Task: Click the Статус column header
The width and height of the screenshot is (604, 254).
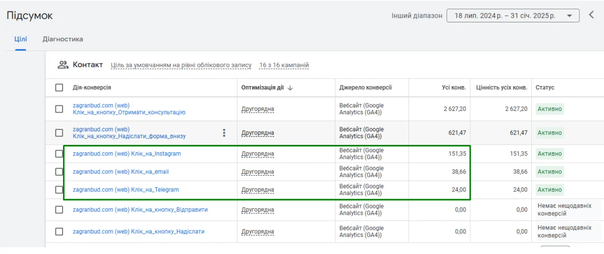Action: coord(545,88)
